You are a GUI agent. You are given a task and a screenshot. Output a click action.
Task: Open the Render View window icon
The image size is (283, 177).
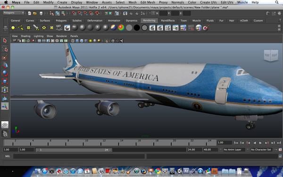(125, 13)
